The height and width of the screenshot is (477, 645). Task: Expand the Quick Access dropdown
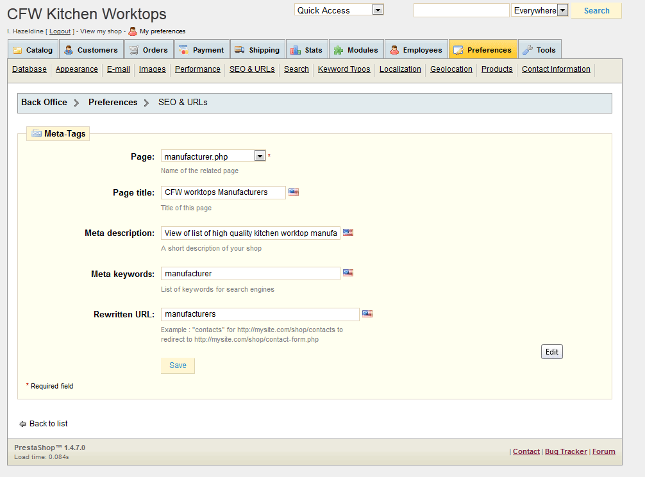(x=378, y=10)
